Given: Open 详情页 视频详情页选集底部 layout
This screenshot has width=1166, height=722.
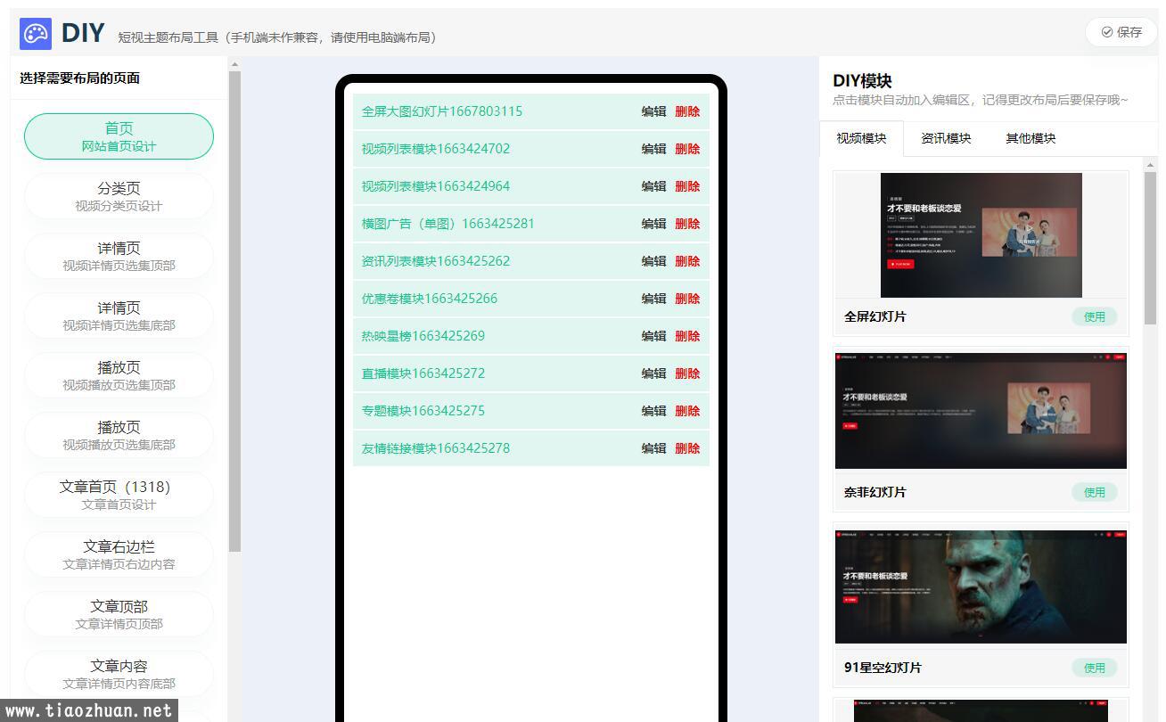Looking at the screenshot, I should click(119, 316).
